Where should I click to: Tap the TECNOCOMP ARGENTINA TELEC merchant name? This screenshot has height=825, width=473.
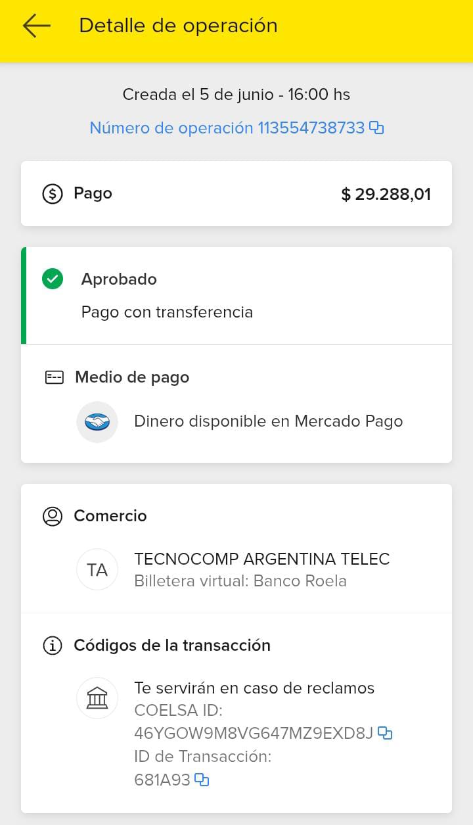coord(261,559)
